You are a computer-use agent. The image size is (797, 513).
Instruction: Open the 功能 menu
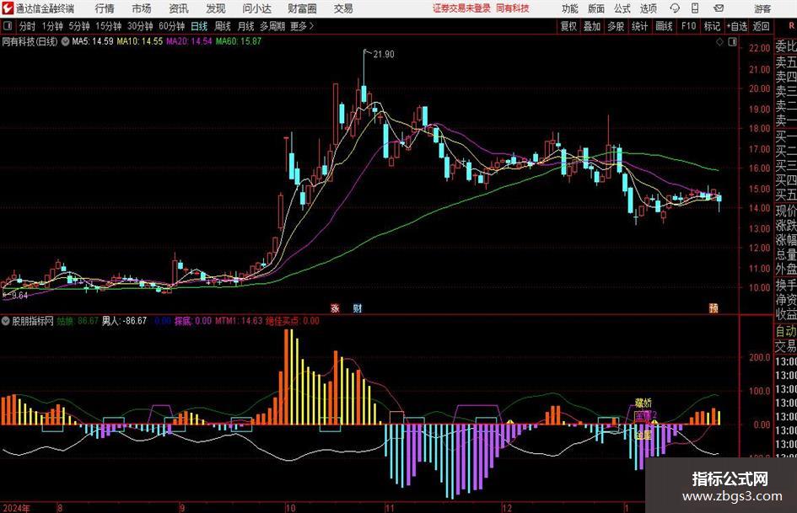pos(570,8)
